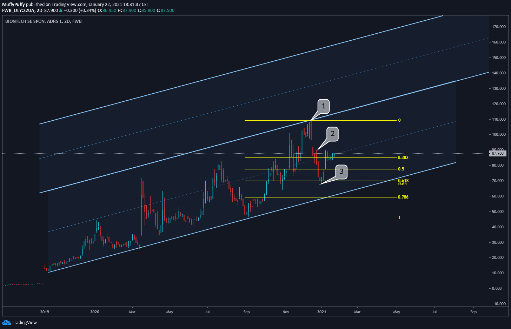Screen dimensions: 511x329
Task: Click the 2019 label on time axis
Action: click(45, 312)
